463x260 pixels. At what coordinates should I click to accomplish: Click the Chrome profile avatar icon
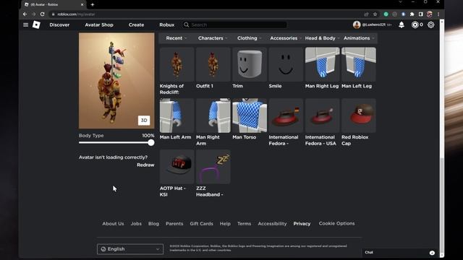pos(430,14)
